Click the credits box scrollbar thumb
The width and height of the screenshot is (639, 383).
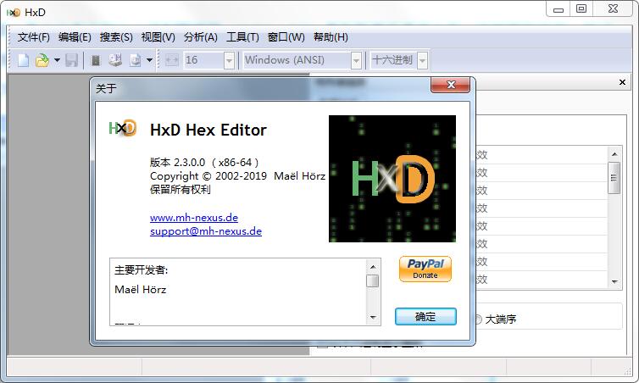[373, 281]
